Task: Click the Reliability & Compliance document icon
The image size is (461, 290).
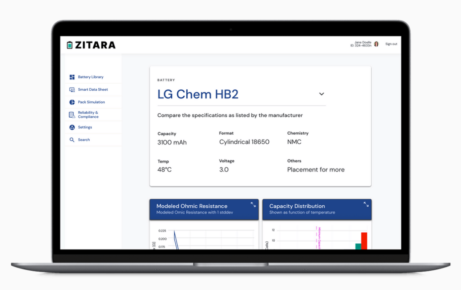Action: click(x=72, y=115)
